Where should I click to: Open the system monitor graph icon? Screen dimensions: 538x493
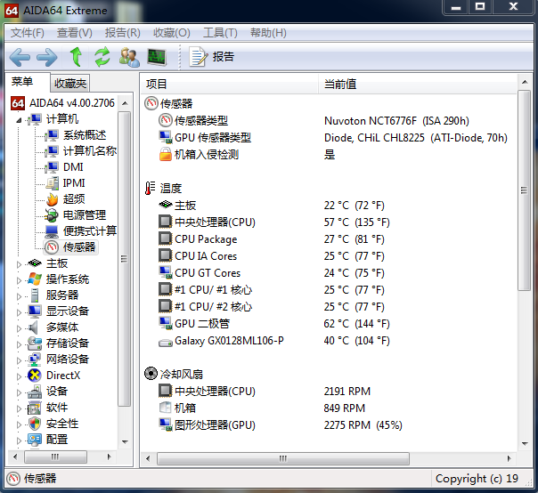157,57
